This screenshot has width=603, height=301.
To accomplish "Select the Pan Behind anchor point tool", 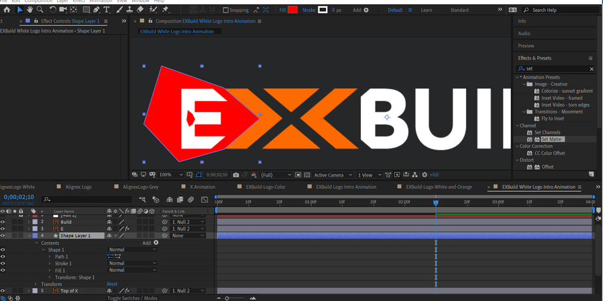I will click(x=74, y=10).
